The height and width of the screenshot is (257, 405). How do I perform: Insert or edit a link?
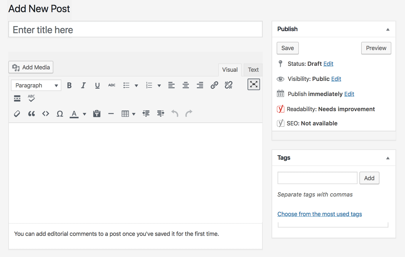pyautogui.click(x=214, y=85)
